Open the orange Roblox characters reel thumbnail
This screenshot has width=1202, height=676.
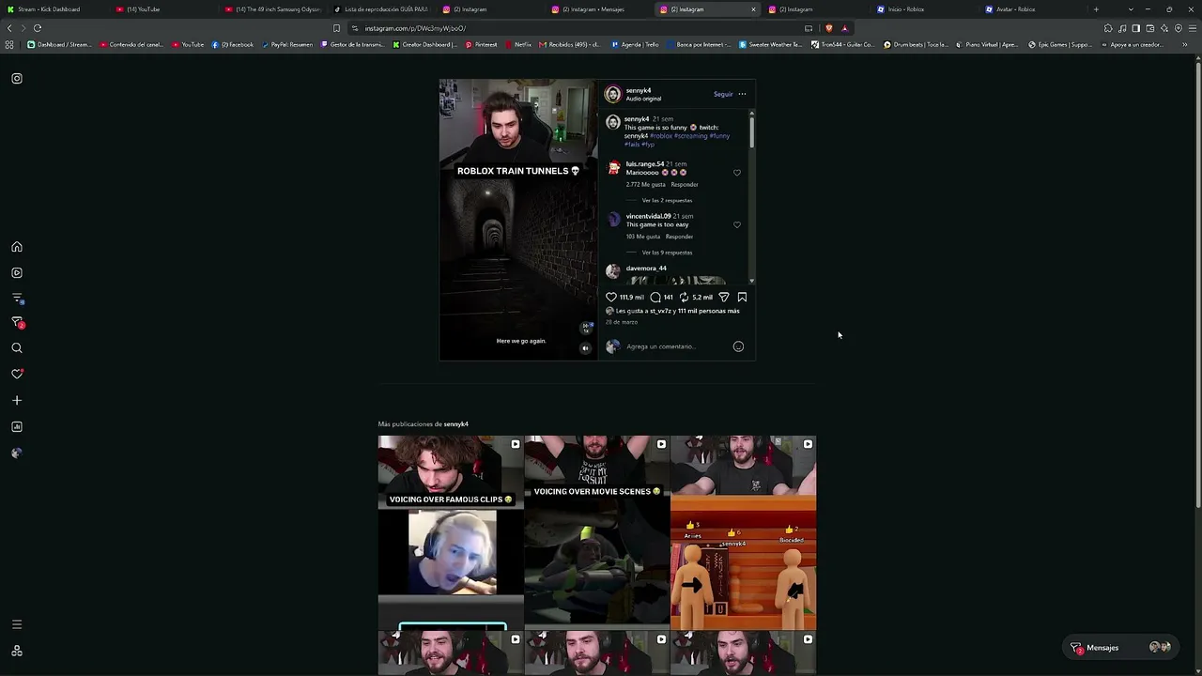(x=743, y=532)
